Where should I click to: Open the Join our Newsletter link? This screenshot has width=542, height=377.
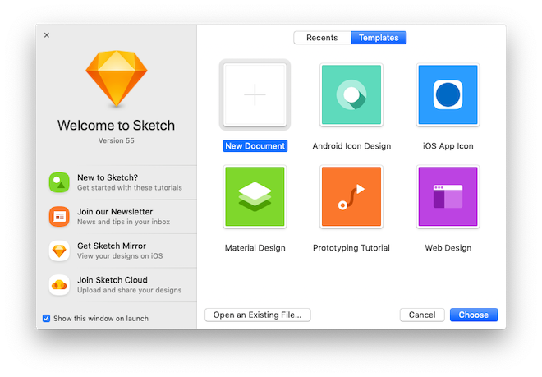click(x=115, y=212)
